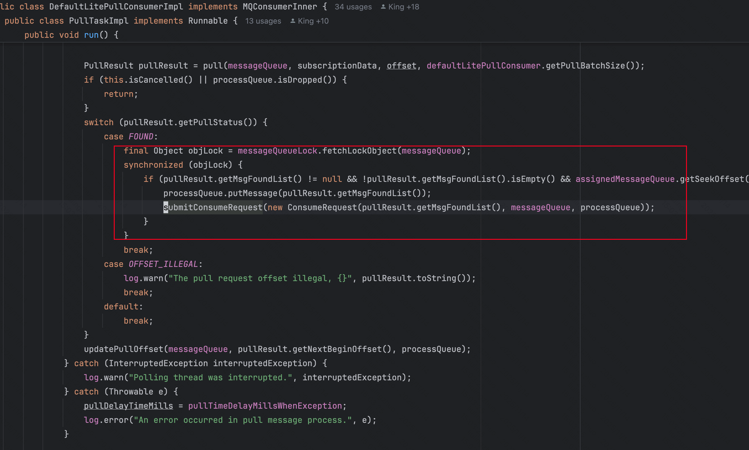The width and height of the screenshot is (749, 450).
Task: Click the King +10 author hint
Action: point(313,21)
